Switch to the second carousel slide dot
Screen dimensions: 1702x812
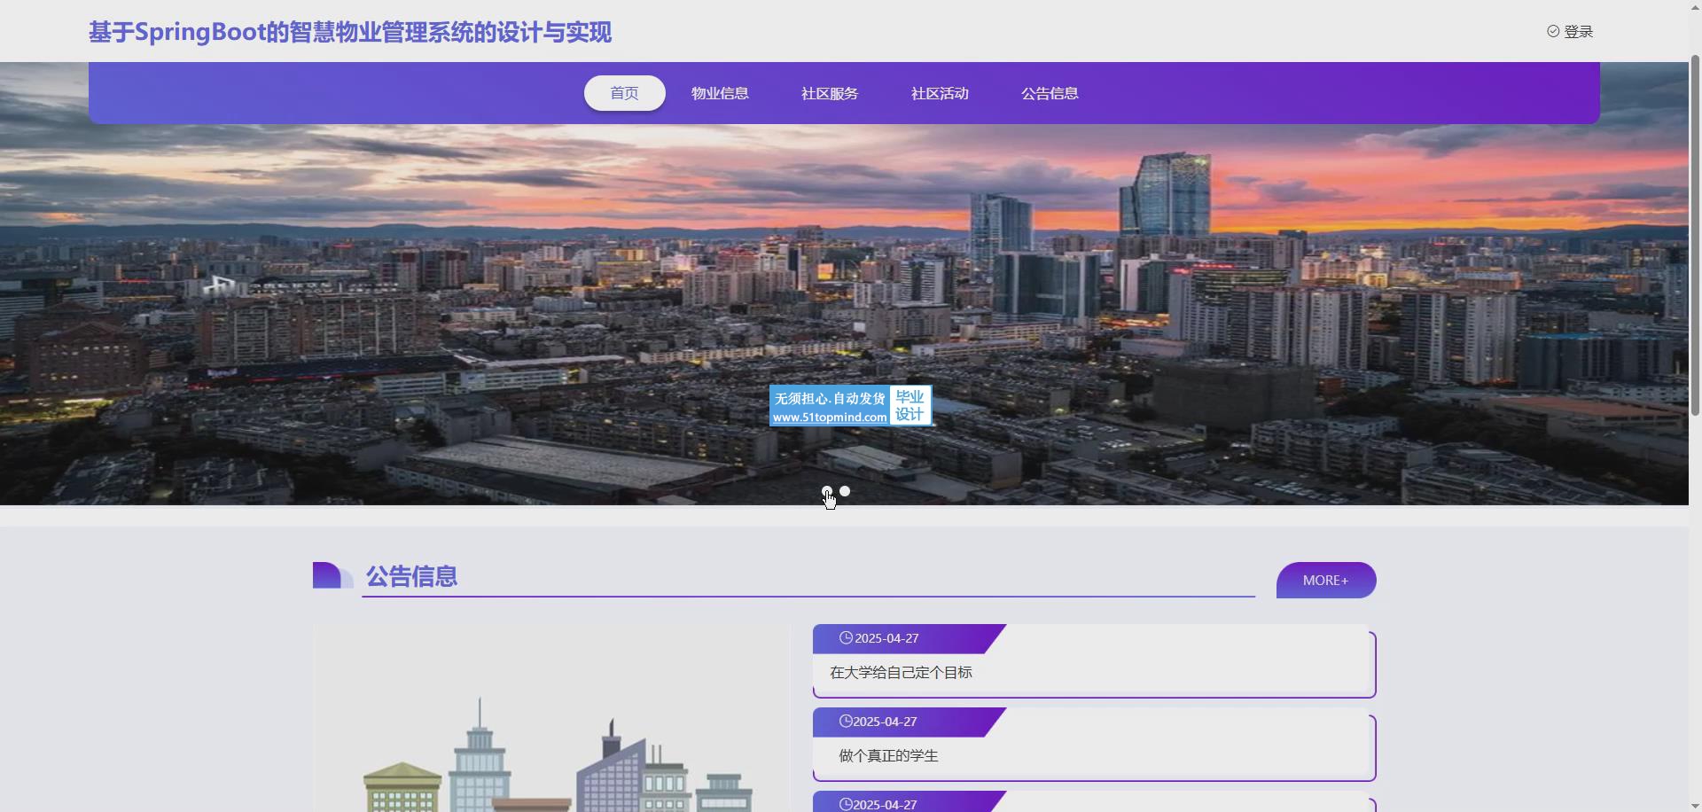point(845,491)
